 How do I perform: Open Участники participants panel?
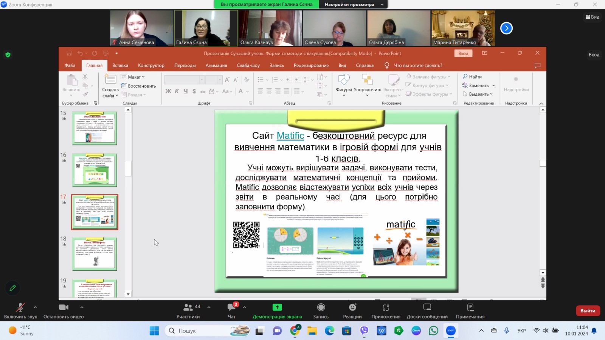pos(188,311)
